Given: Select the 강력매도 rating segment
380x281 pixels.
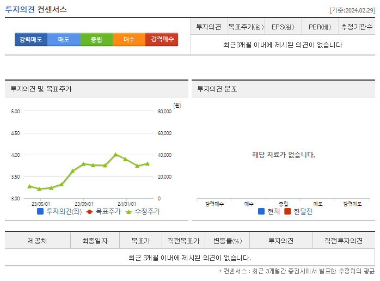Looking at the screenshot, I should (31, 39).
